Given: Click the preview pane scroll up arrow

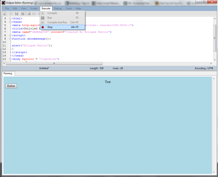Looking at the screenshot, I should click(x=214, y=79).
